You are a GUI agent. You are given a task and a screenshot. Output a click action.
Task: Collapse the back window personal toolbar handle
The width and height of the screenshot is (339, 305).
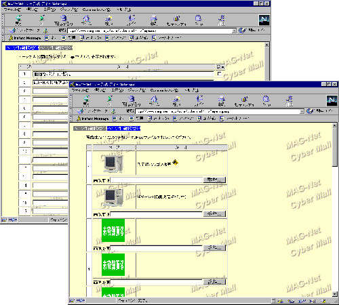click(3, 38)
